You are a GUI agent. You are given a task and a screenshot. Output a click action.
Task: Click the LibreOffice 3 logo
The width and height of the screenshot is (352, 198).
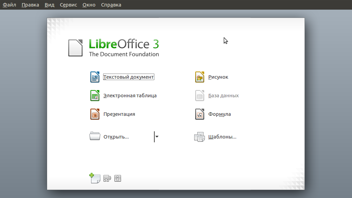tap(114, 48)
